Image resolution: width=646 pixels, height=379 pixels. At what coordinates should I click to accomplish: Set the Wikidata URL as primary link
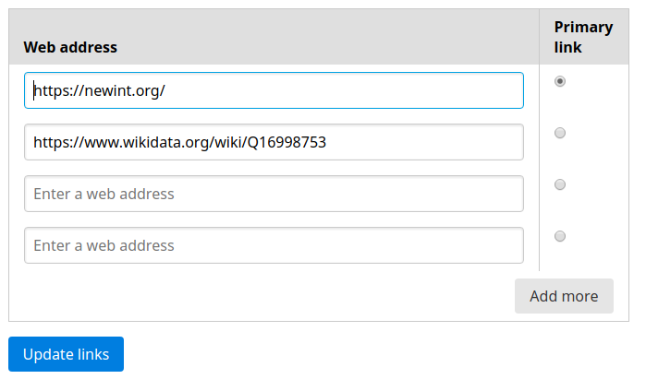click(x=560, y=134)
